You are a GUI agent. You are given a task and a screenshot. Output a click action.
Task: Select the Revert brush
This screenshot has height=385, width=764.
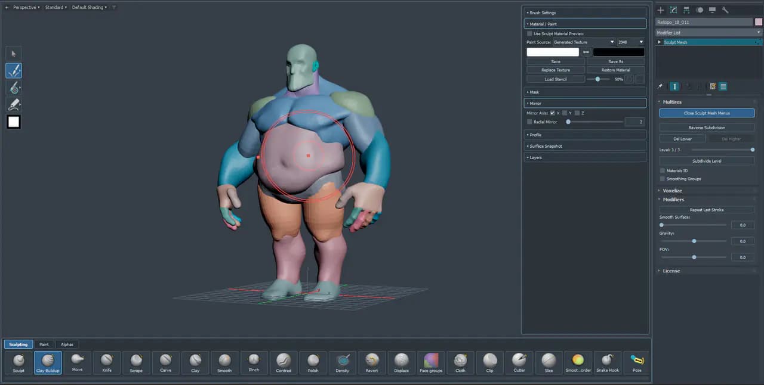(372, 362)
